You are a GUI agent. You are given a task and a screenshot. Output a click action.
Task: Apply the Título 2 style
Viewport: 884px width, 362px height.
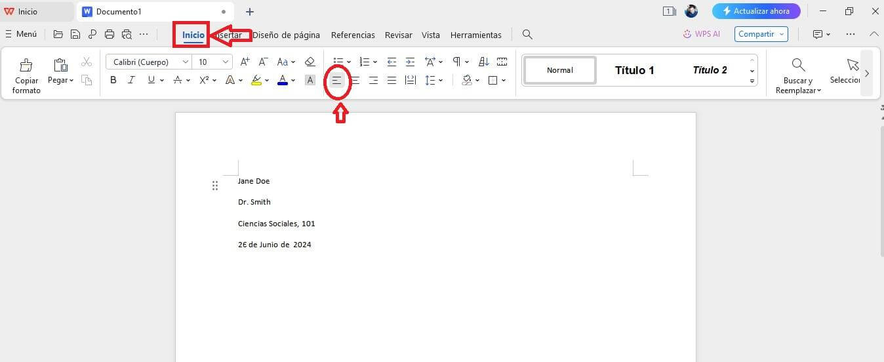[710, 70]
